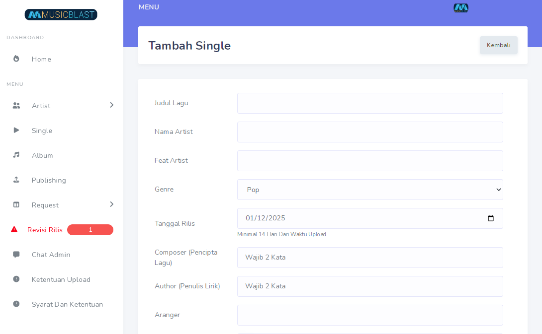This screenshot has height=334, width=542.
Task: Focus the Composer (Pencipta Lagu) text field
Action: coord(370,258)
